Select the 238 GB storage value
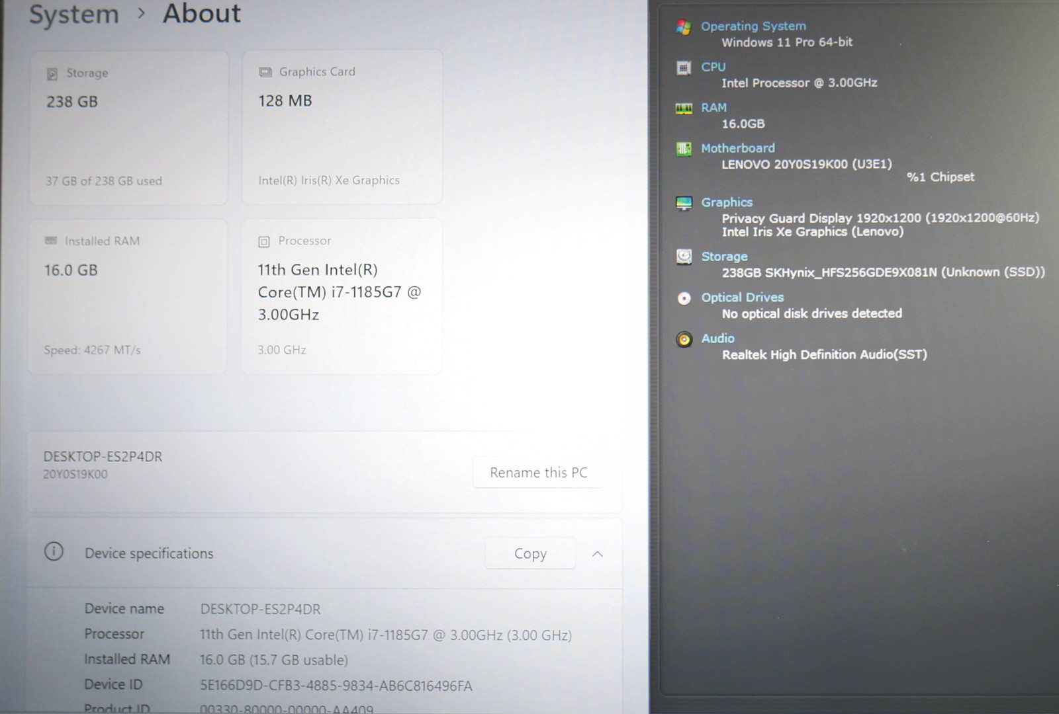 pos(72,102)
